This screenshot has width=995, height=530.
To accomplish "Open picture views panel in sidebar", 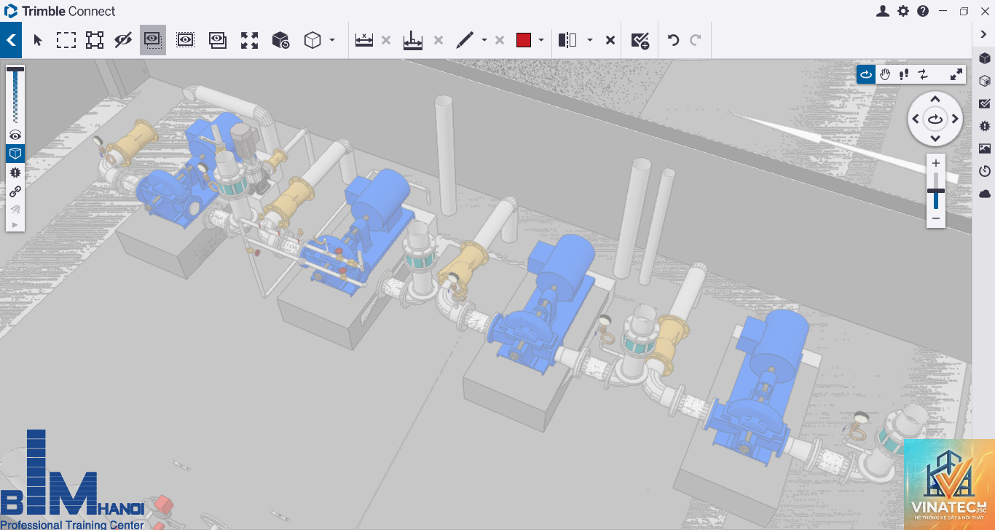I will [985, 149].
